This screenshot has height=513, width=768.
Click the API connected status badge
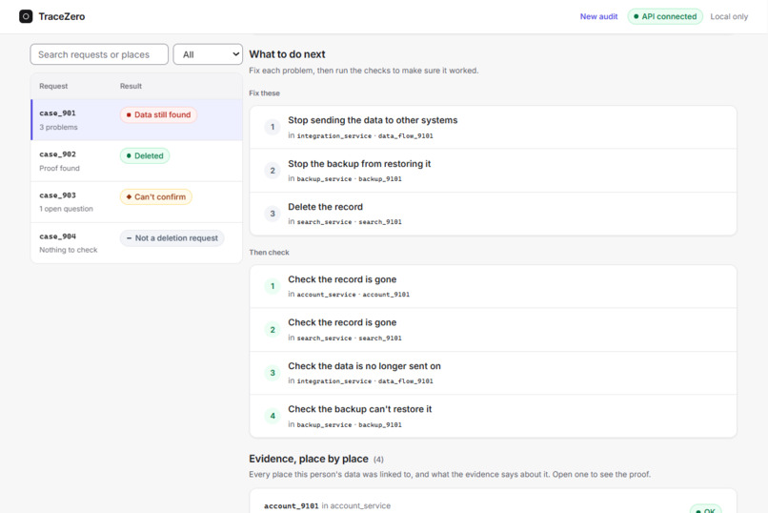pyautogui.click(x=665, y=16)
